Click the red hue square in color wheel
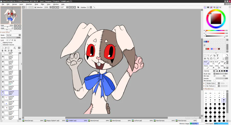The image size is (231, 125). (216, 19)
